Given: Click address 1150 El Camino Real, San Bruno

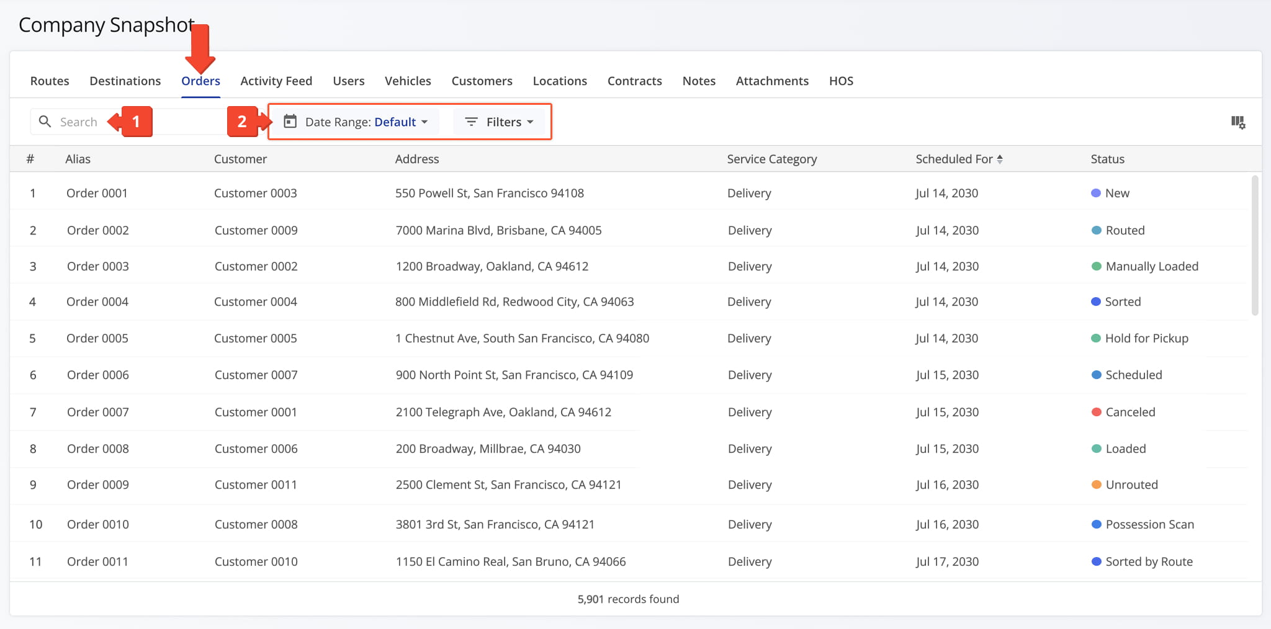Looking at the screenshot, I should click(511, 561).
